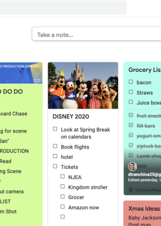The width and height of the screenshot is (161, 226).
Task: Click the Costco Wholesale location label
Action: pyautogui.click(x=148, y=190)
